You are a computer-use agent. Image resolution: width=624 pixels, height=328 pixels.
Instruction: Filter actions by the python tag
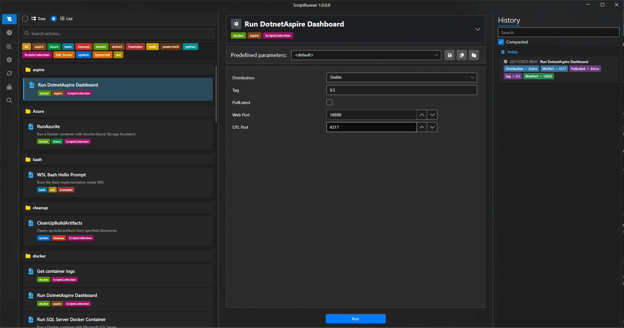[190, 47]
